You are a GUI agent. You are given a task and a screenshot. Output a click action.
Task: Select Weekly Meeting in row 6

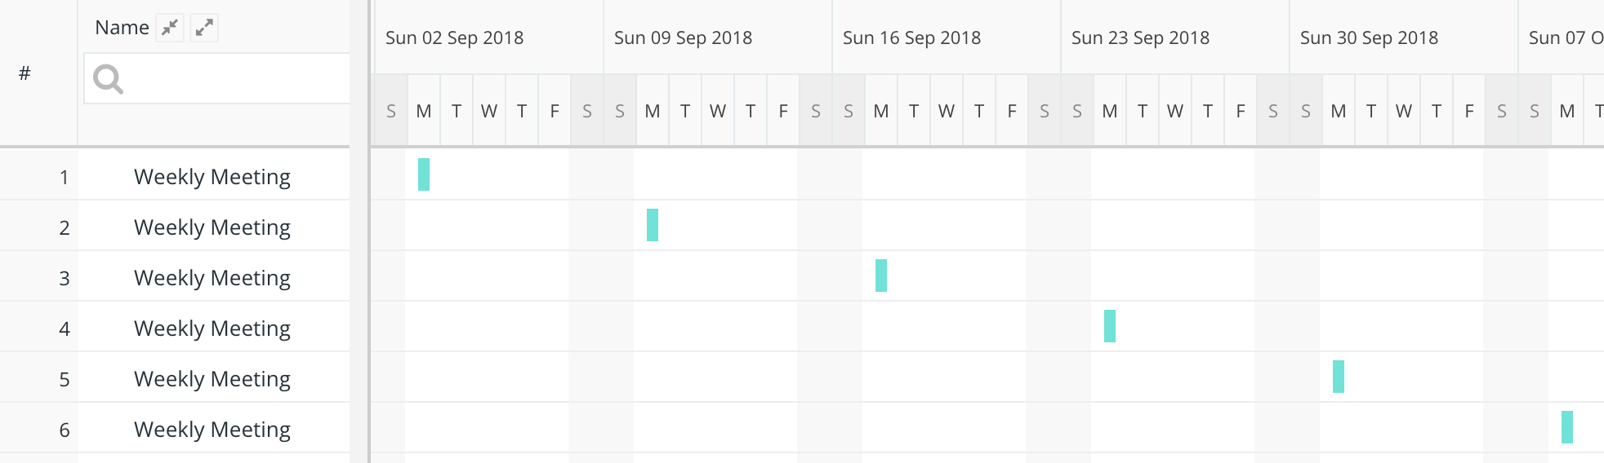pyautogui.click(x=212, y=430)
